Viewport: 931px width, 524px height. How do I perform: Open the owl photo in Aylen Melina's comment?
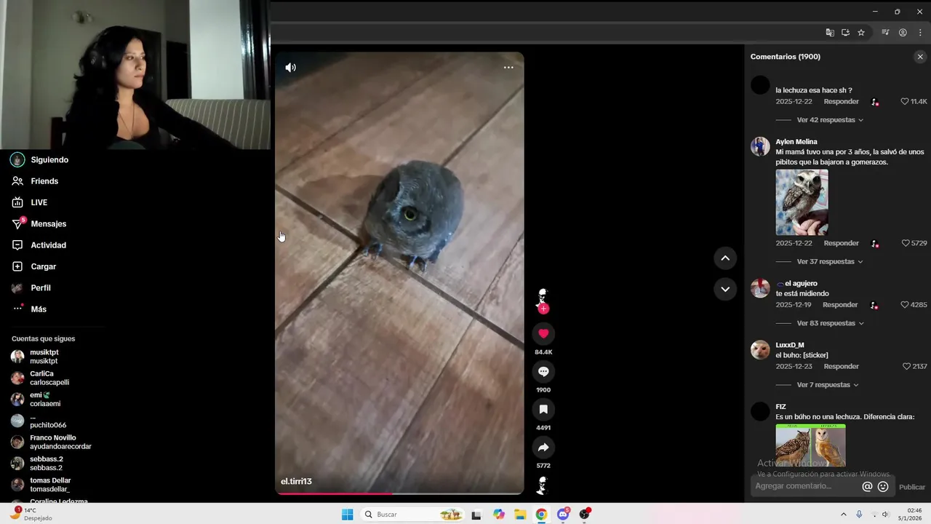pyautogui.click(x=802, y=202)
